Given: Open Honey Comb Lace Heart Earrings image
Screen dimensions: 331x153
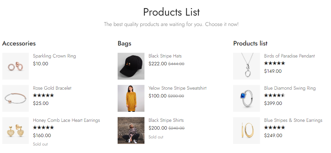Looking at the screenshot, I should (15, 130).
